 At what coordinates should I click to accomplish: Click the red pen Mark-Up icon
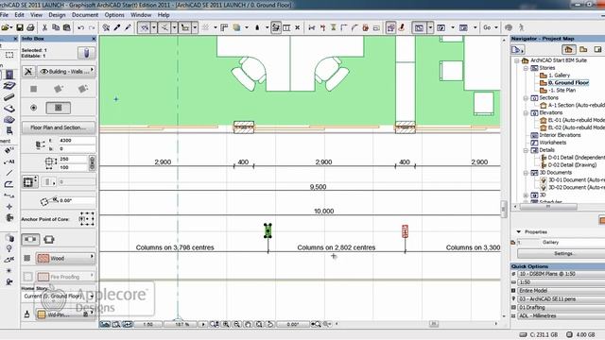(402, 27)
